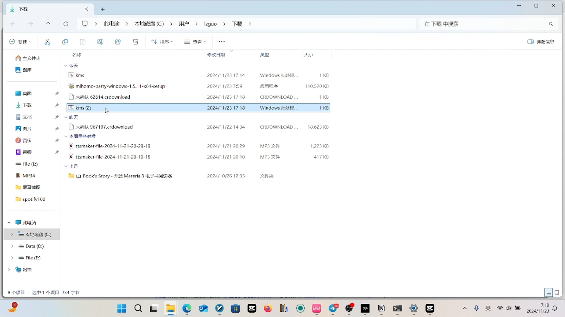Viewport: 565px width, 317px height.
Task: Click the copy icon in toolbar
Action: click(65, 41)
